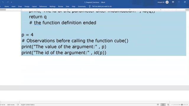This screenshot has height=106, width=189.
Task: Open the Insert ribbon tab
Action: click(x=14, y=6)
